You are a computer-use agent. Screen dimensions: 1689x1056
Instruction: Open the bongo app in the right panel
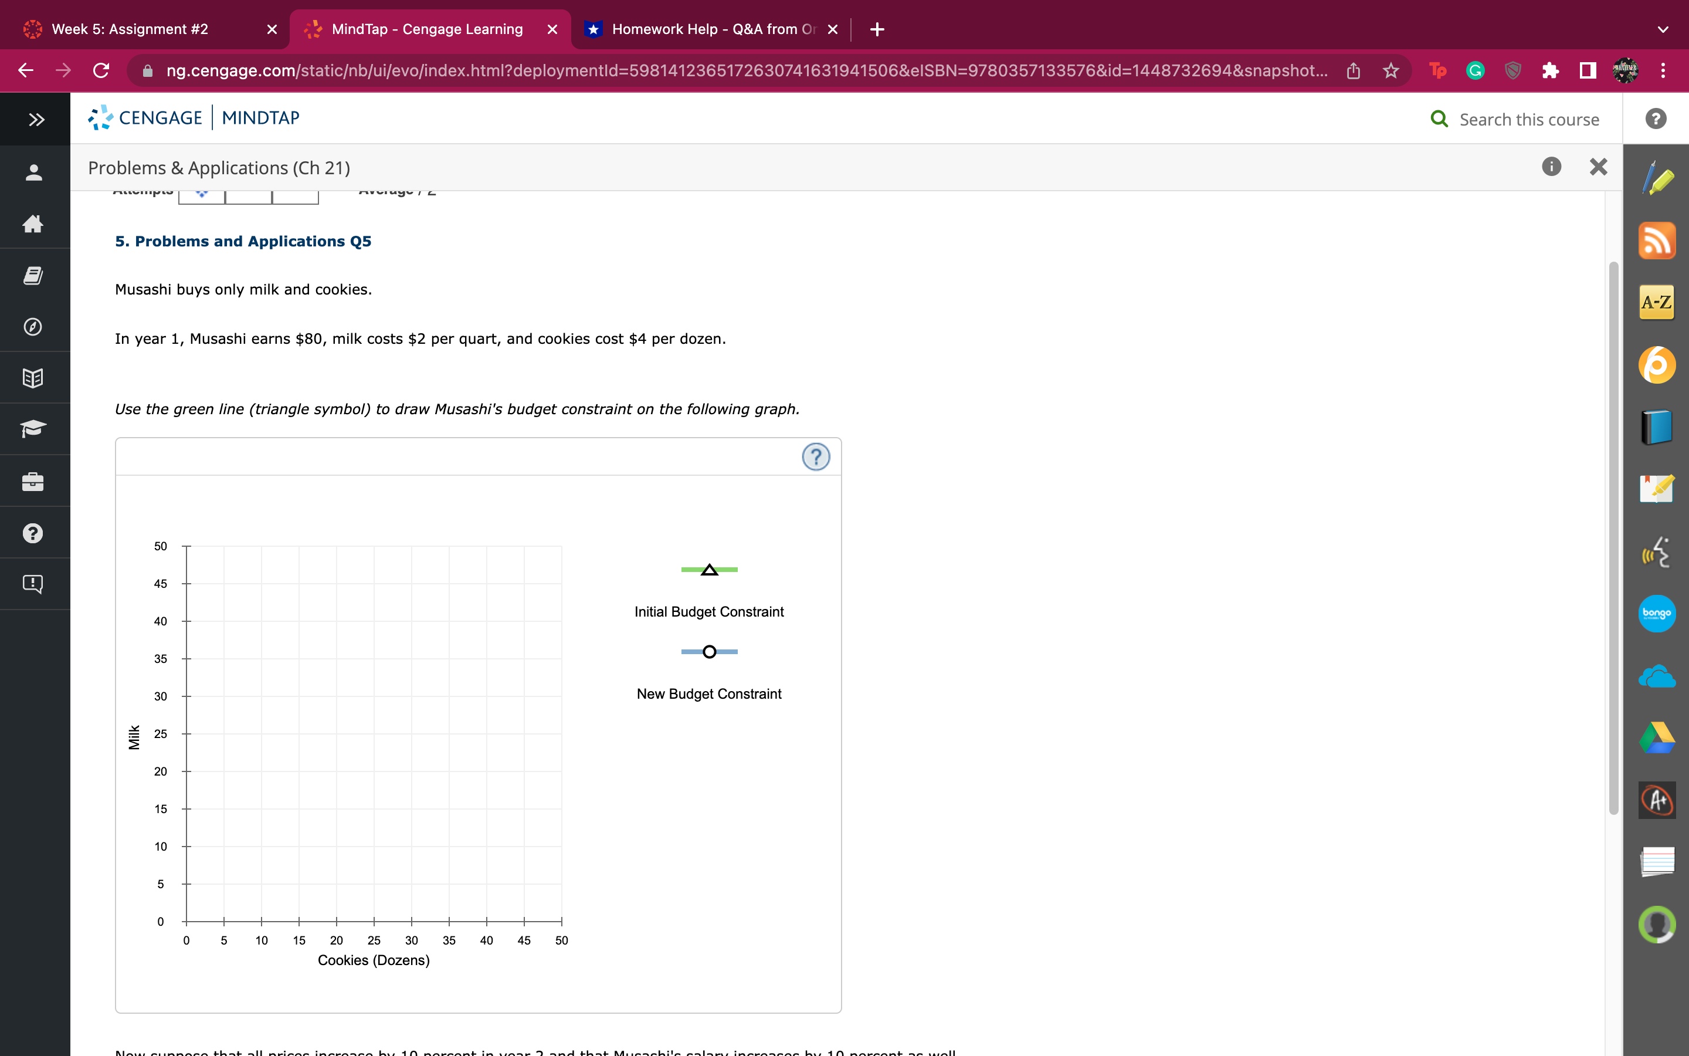1657,613
